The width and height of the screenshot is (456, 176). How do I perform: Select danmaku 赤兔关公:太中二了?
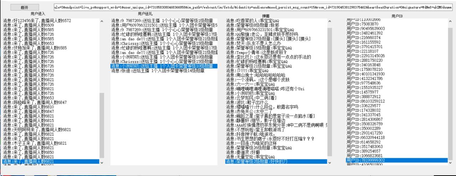[276, 111]
